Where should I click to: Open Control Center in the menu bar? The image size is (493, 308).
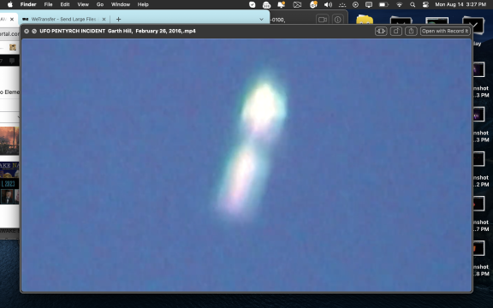click(x=425, y=4)
